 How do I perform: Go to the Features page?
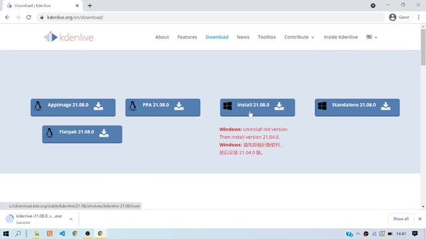coord(187,37)
